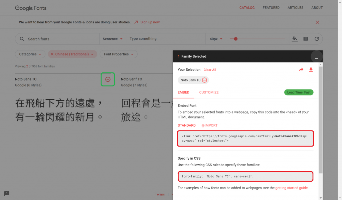
Task: Click Clear All in Your Selection
Action: [210, 70]
